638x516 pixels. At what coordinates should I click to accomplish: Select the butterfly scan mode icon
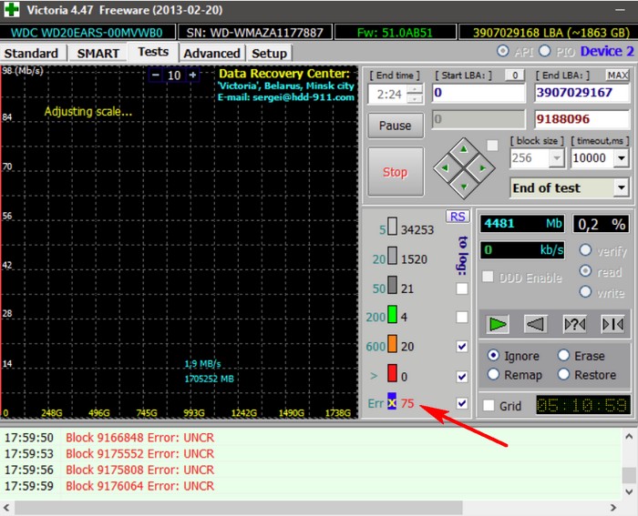612,323
